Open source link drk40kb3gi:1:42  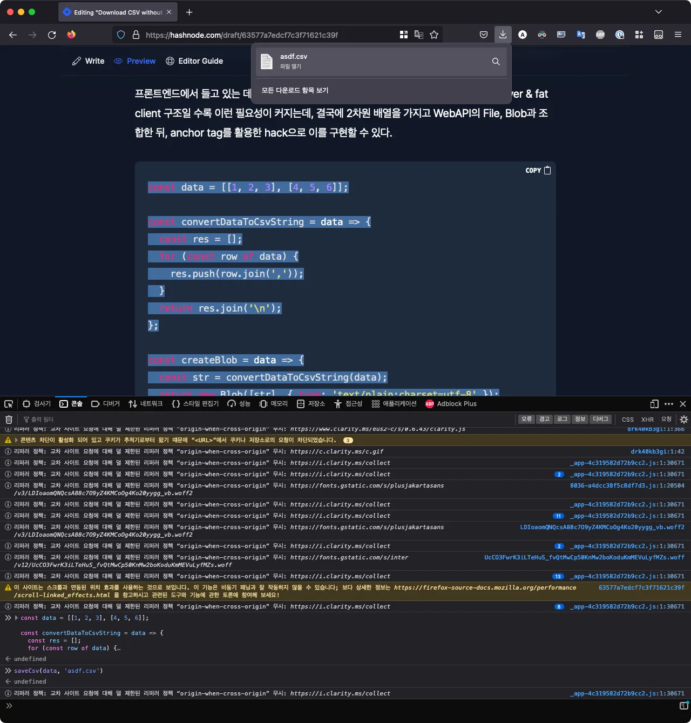click(658, 451)
